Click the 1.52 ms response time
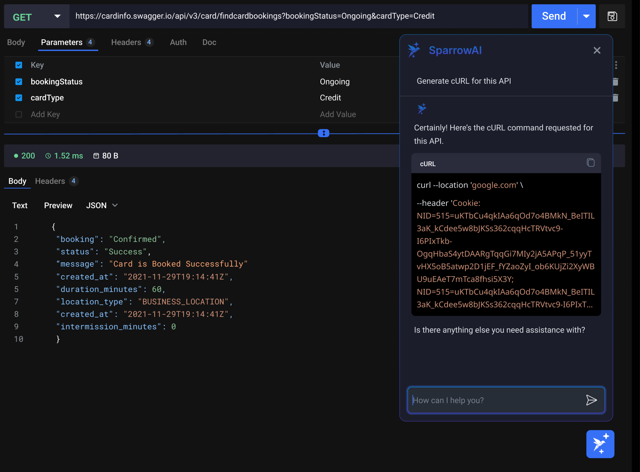The image size is (640, 472). [x=64, y=156]
